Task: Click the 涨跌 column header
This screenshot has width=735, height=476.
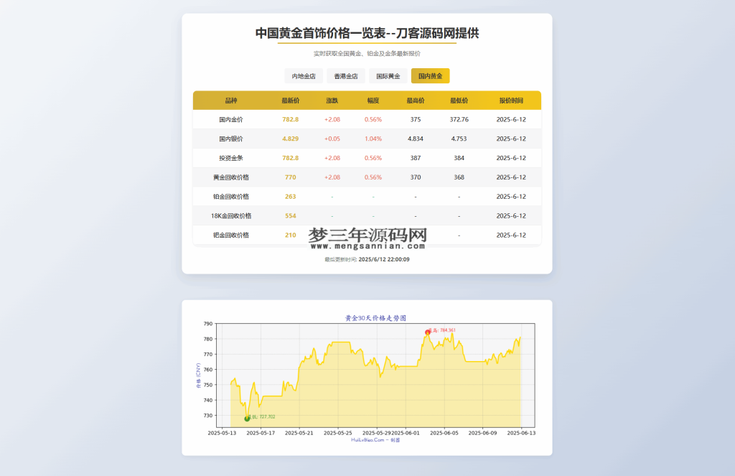Action: tap(330, 101)
